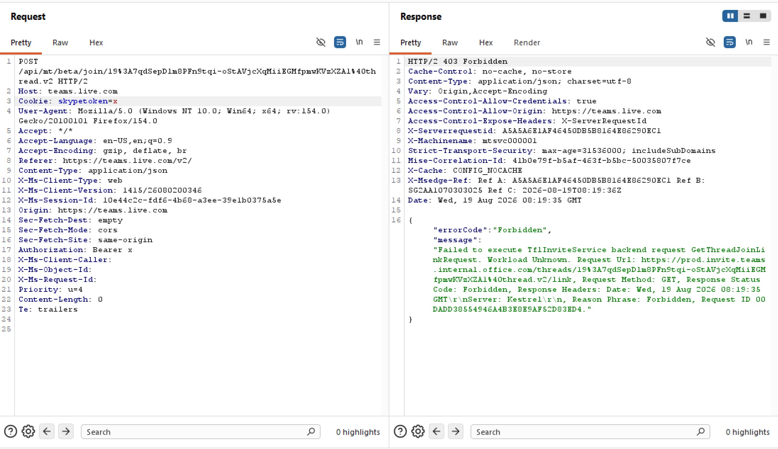Switch to Response Raw tab

tap(450, 42)
